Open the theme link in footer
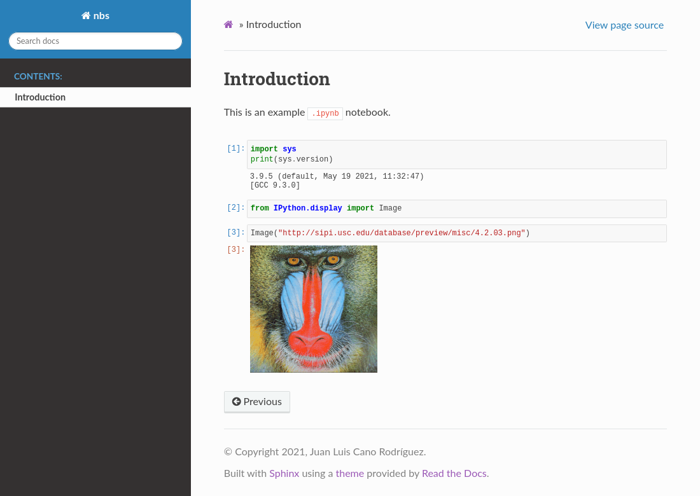This screenshot has width=700, height=496. [349, 474]
